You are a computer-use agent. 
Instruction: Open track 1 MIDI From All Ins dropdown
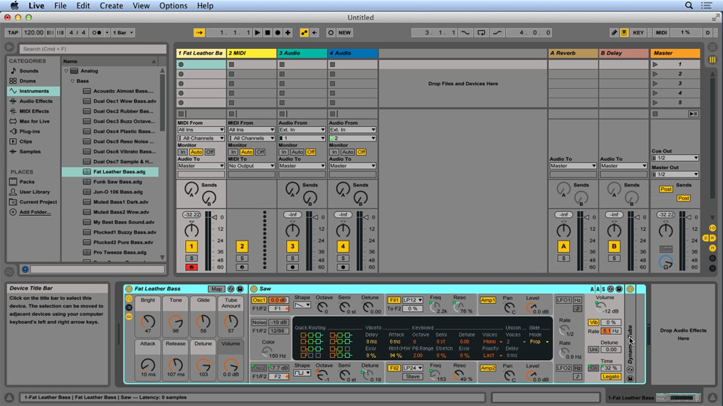(200, 130)
